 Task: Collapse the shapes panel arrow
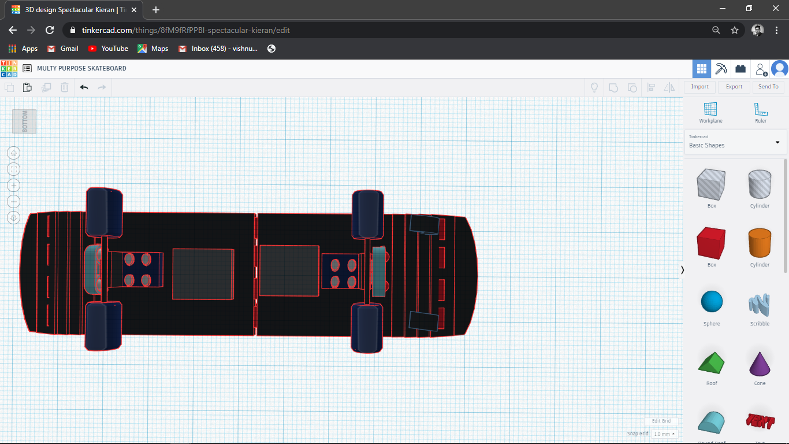click(x=682, y=270)
